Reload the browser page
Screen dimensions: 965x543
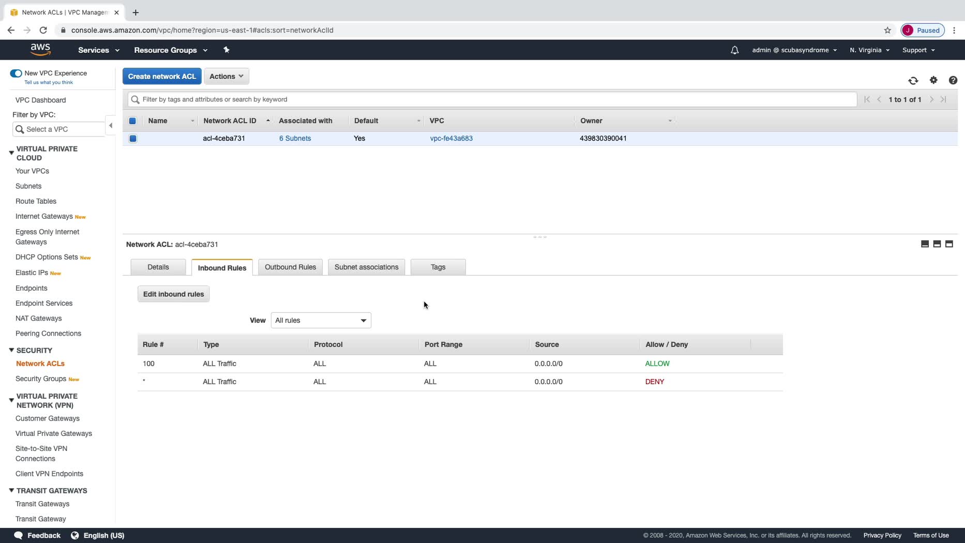point(43,30)
